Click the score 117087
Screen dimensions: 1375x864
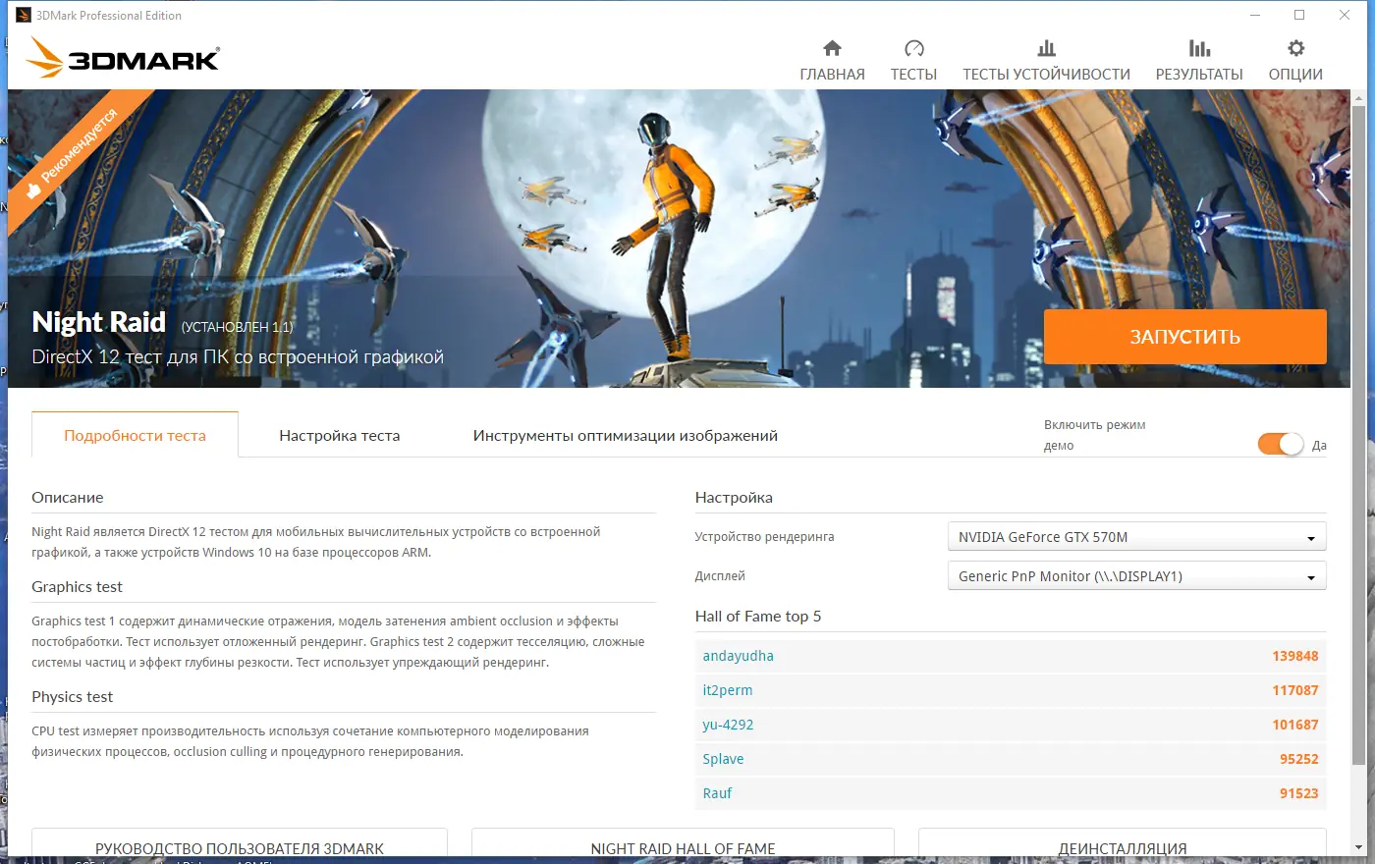point(1295,690)
